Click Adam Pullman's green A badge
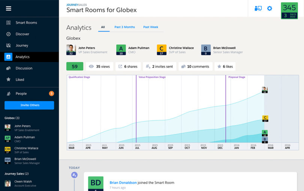Image resolution: width=304 pixels, height=191 pixels. [x=121, y=50]
